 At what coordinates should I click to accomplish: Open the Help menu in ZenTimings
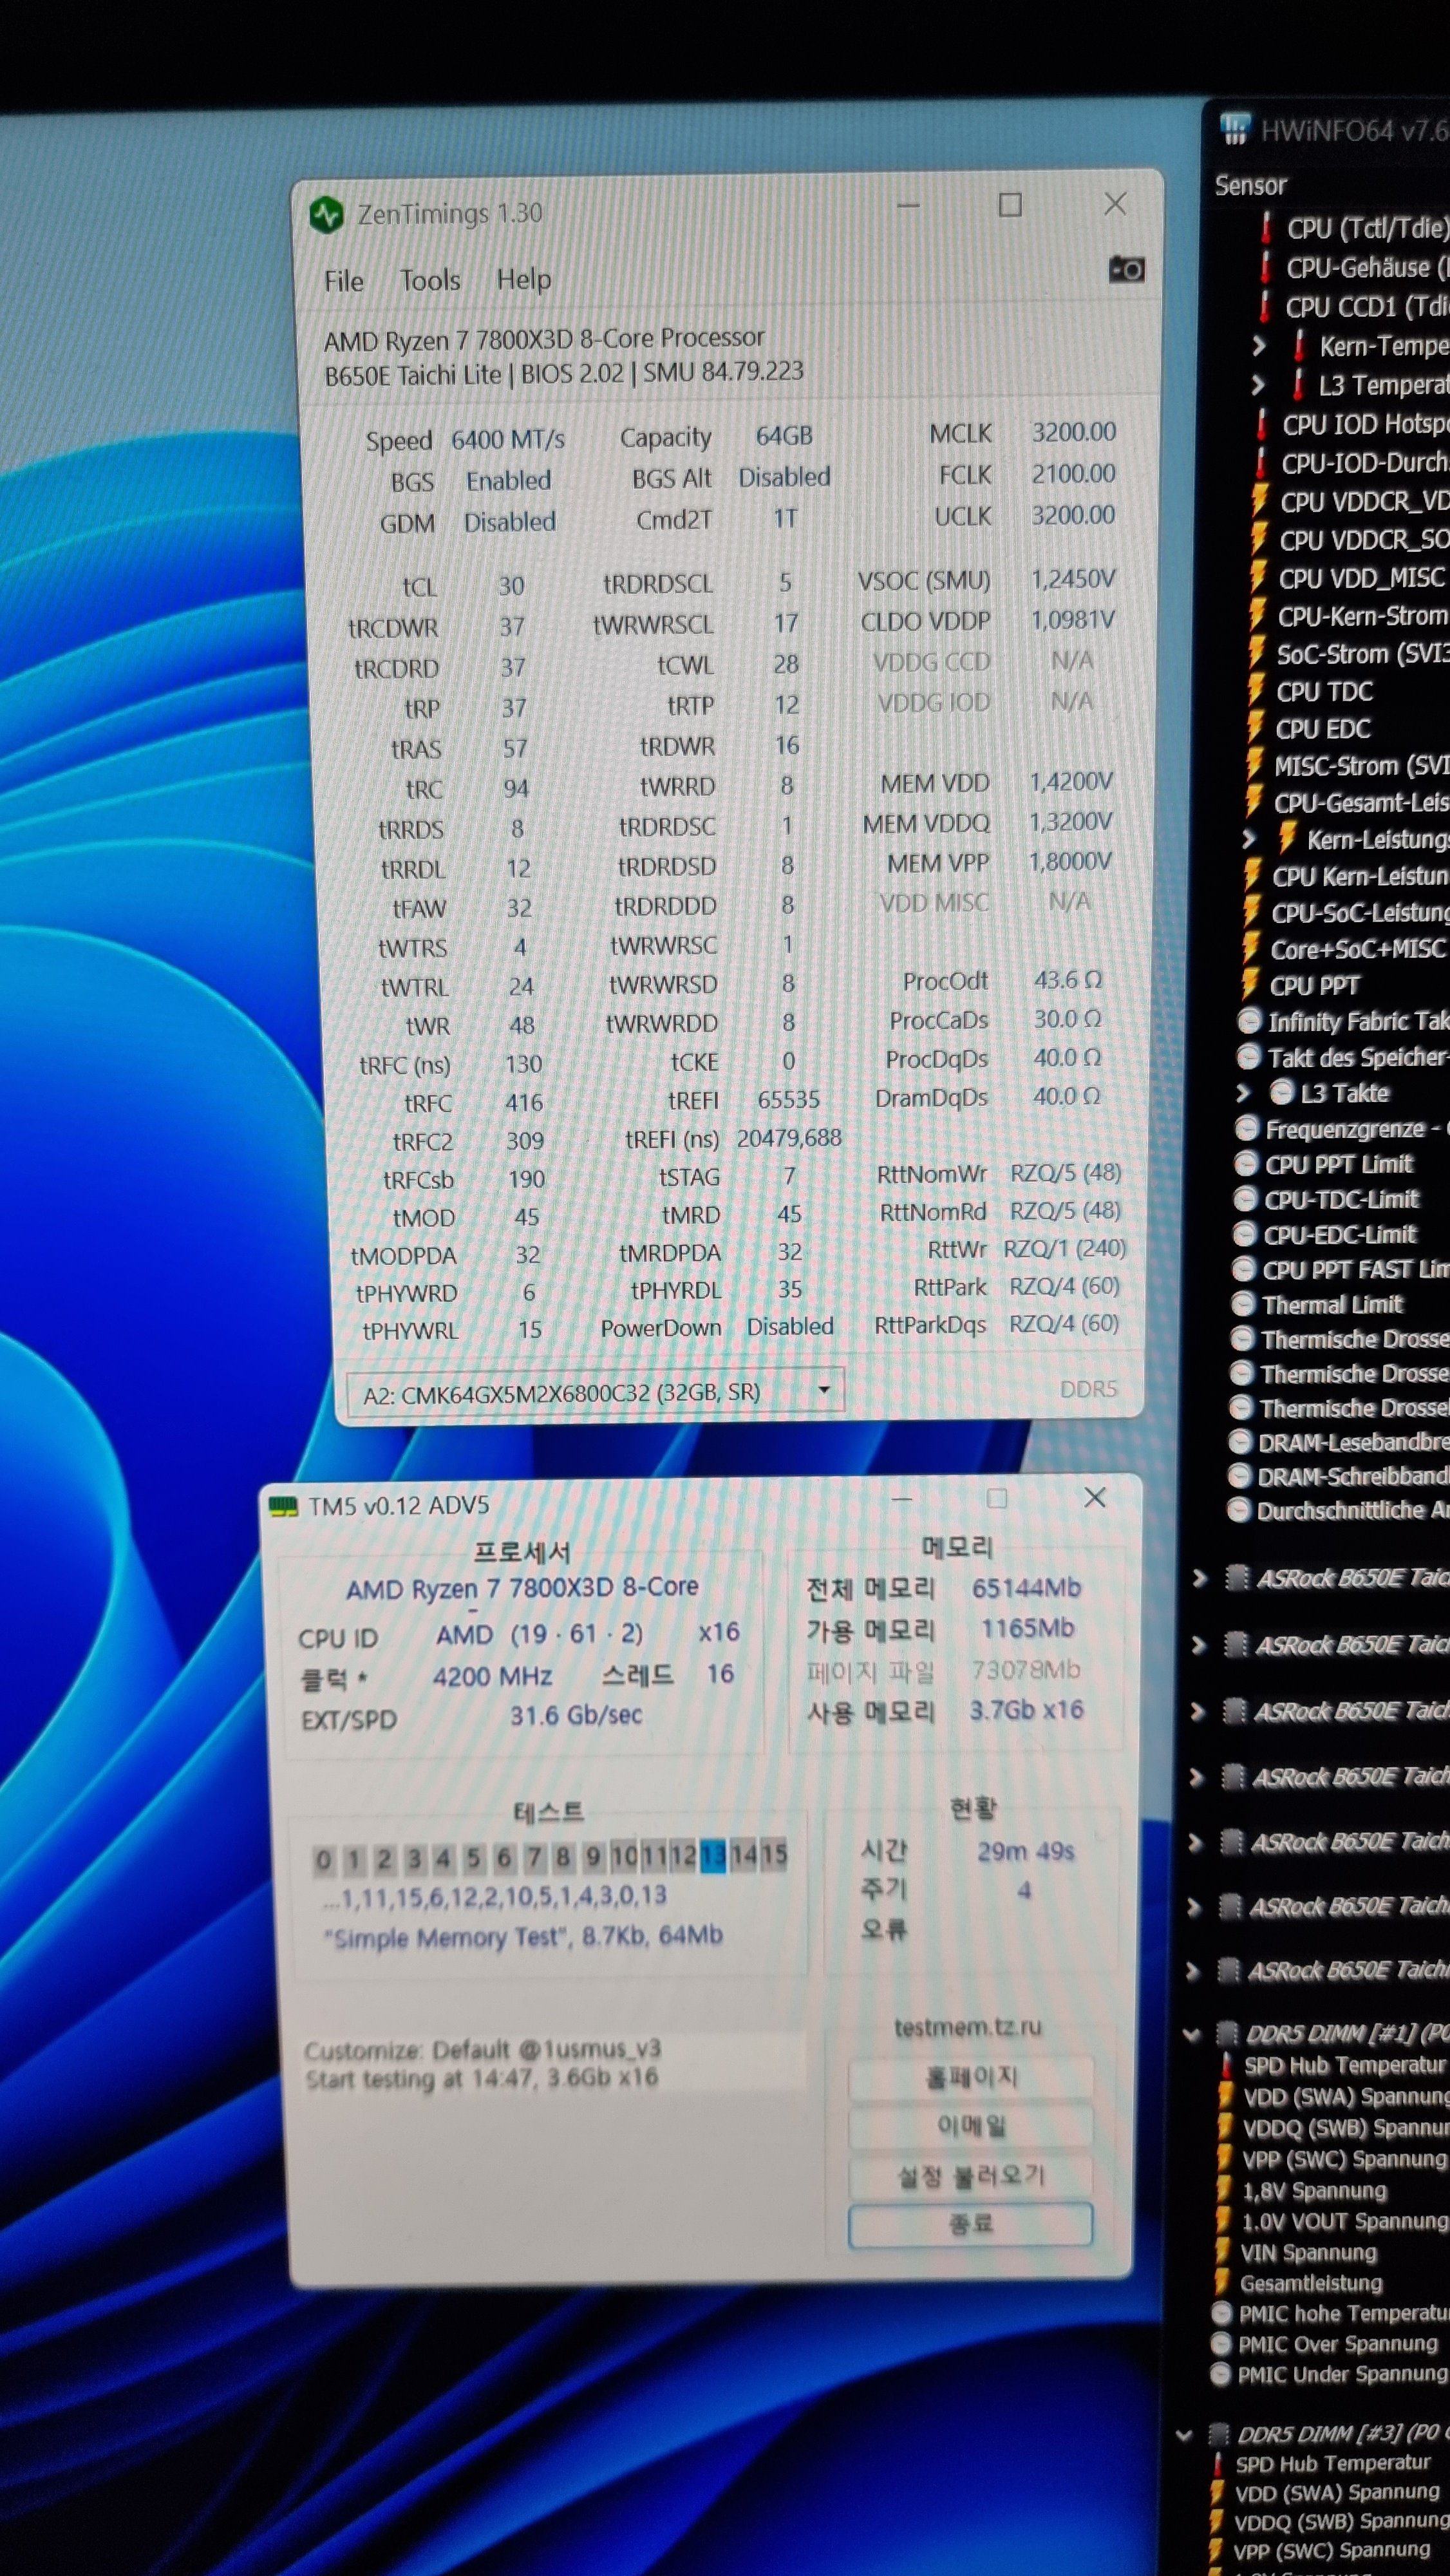(x=523, y=279)
